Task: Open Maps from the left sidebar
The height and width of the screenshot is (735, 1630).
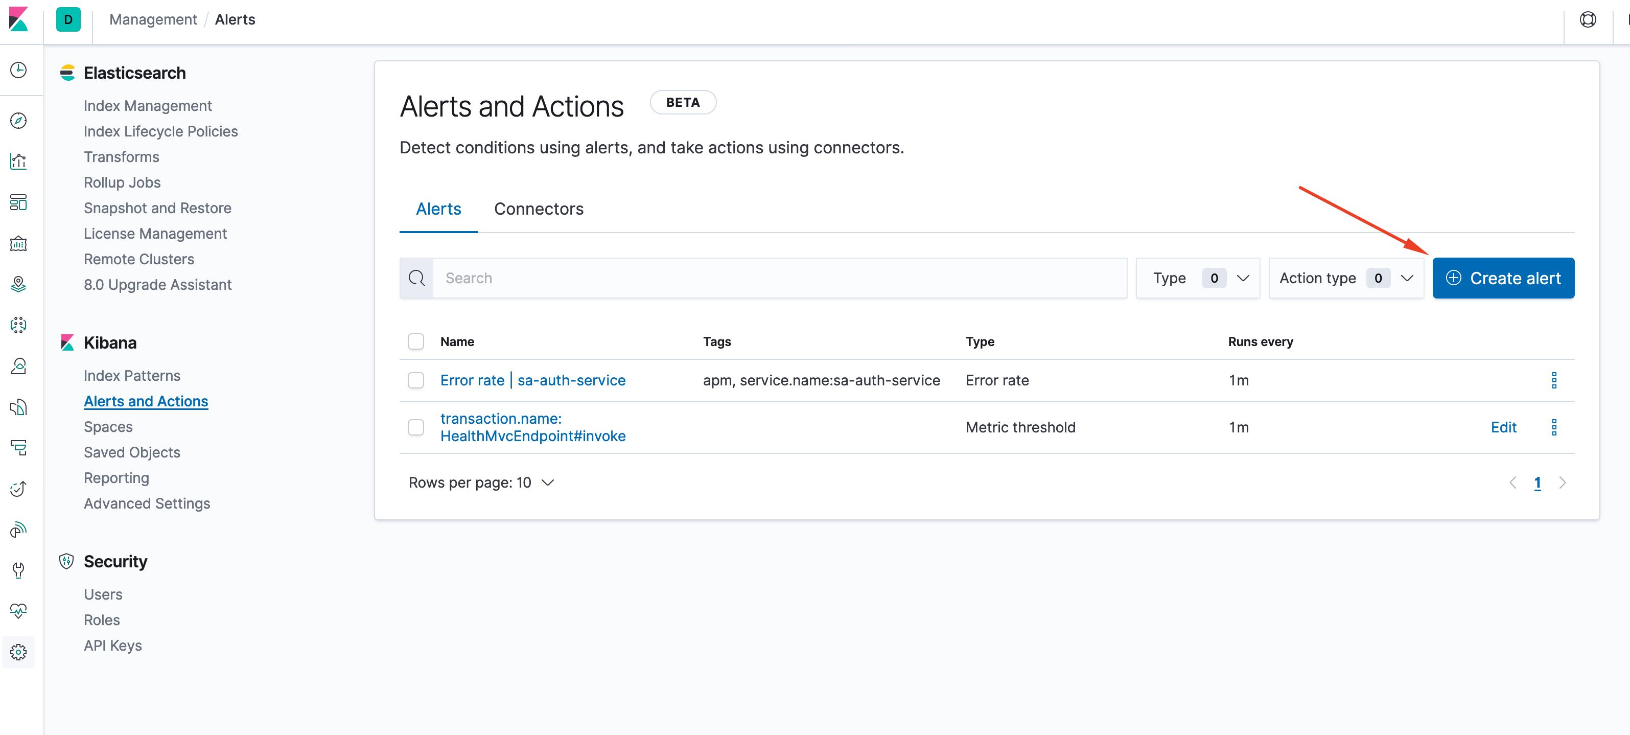Action: (x=18, y=284)
